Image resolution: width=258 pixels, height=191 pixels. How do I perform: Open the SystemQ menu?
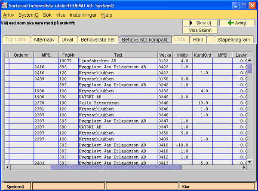pos(28,15)
